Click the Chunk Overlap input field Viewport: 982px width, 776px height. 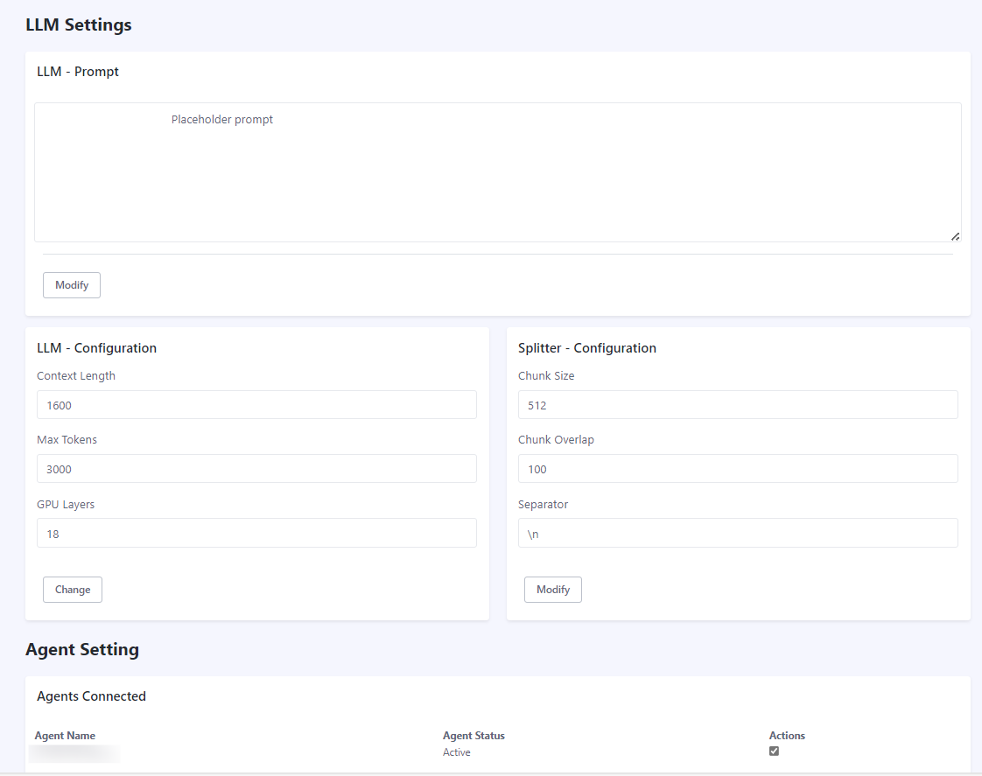pos(738,469)
